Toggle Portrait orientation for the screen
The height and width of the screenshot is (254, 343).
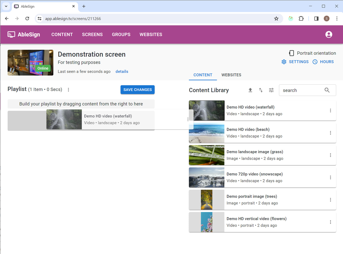291,53
